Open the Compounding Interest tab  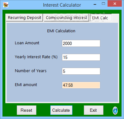pos(66,18)
